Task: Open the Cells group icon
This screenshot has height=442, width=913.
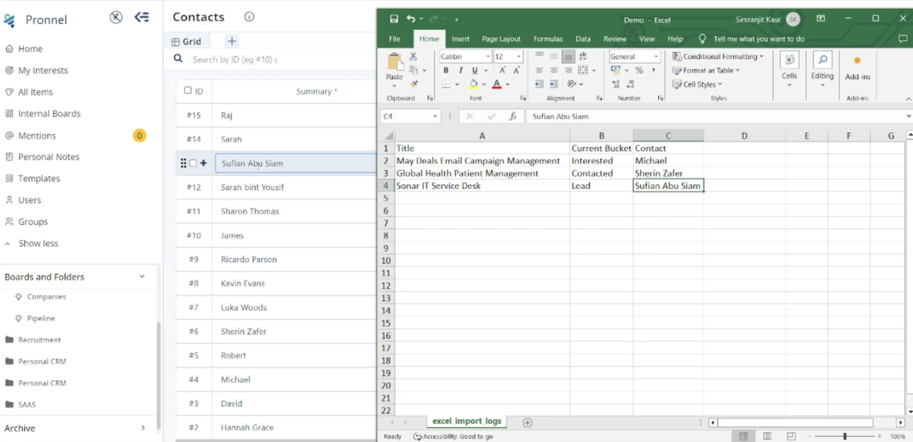Action: point(789,60)
